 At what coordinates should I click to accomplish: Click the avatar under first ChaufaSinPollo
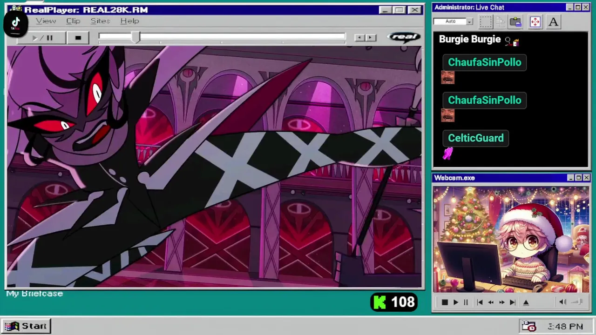[x=447, y=77]
